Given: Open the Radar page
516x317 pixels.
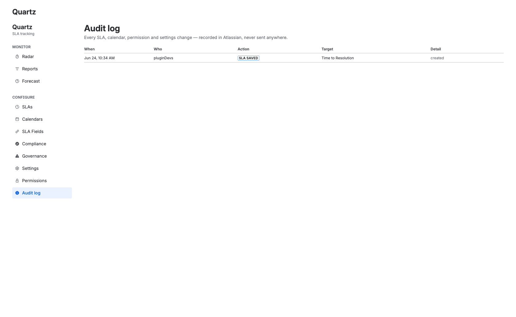Looking at the screenshot, I should (42, 57).
